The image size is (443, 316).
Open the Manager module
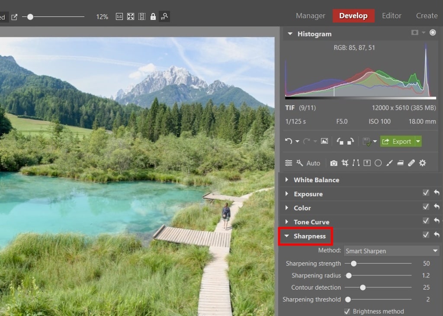click(x=310, y=16)
